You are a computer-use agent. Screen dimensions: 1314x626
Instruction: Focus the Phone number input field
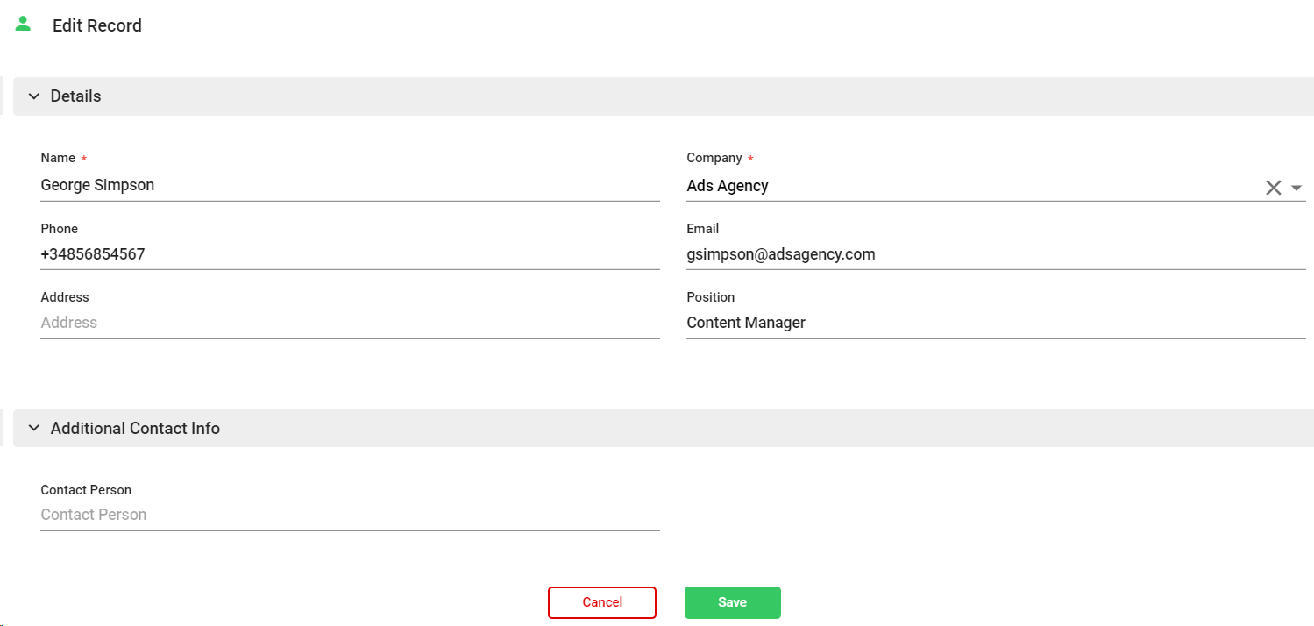coord(349,254)
